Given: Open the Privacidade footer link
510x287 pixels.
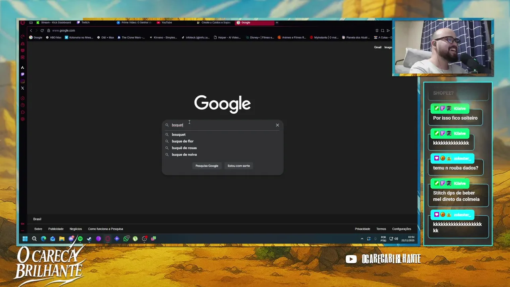Looking at the screenshot, I should (363, 229).
